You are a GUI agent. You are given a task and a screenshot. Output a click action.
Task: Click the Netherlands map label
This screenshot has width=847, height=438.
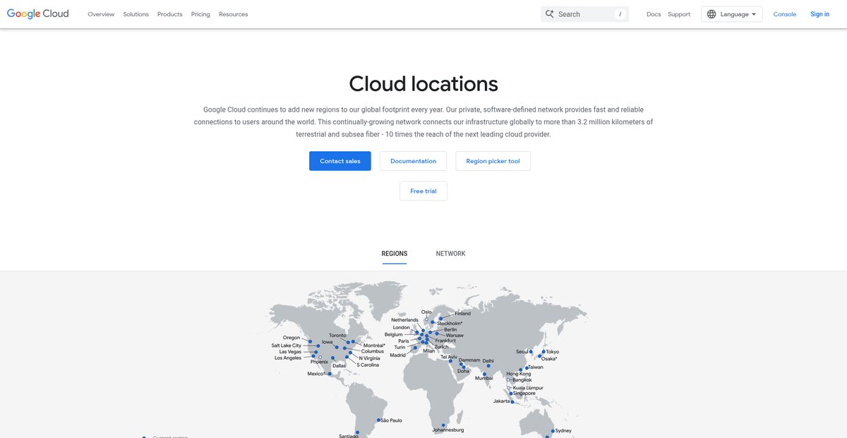click(x=404, y=320)
